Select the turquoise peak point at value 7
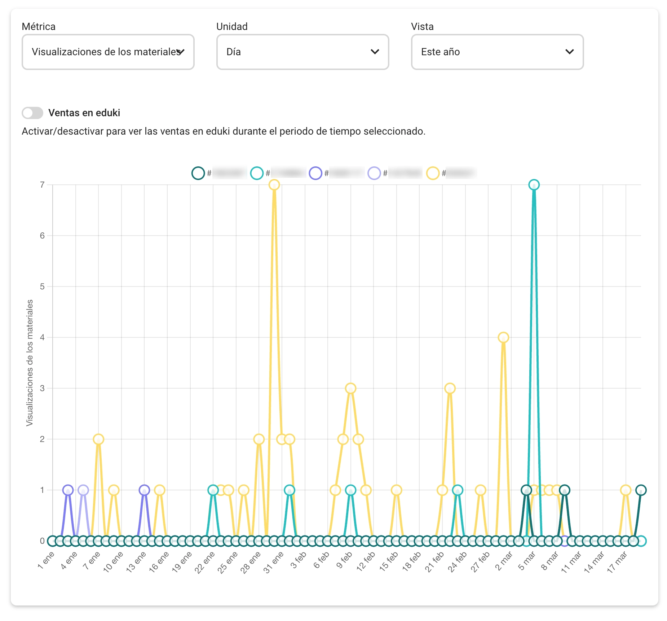Image resolution: width=667 pixels, height=621 pixels. click(534, 185)
